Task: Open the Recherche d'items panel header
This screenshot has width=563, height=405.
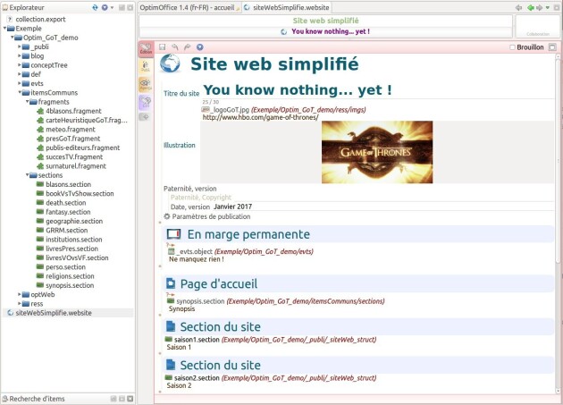Action: [x=68, y=399]
